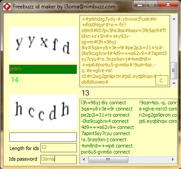Select the l3h=96yj-8iy connect entry
Viewport: 181px width, 169px height.
pos(104,103)
